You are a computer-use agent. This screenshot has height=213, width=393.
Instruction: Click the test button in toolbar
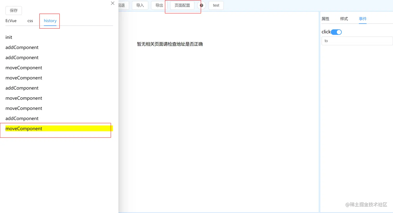[x=216, y=5]
